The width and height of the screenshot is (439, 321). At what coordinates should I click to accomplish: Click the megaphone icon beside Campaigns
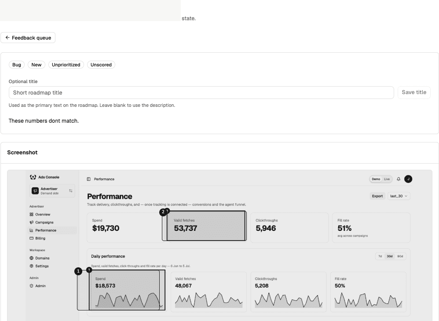click(x=31, y=223)
